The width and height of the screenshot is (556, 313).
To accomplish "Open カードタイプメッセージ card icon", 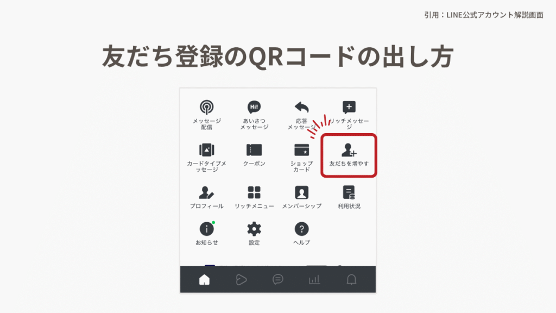I will tap(206, 150).
